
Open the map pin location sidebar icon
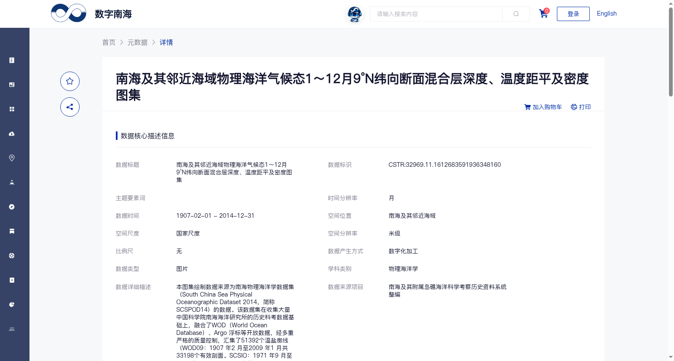click(x=12, y=158)
